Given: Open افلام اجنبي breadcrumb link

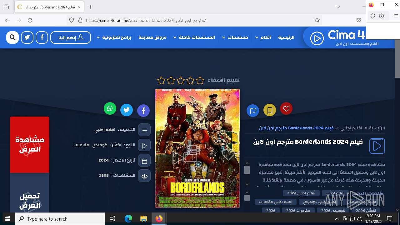Looking at the screenshot, I should [351, 128].
